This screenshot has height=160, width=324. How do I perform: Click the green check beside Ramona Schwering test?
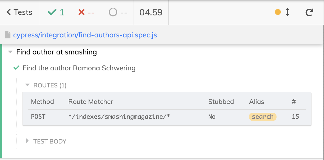pos(17,68)
